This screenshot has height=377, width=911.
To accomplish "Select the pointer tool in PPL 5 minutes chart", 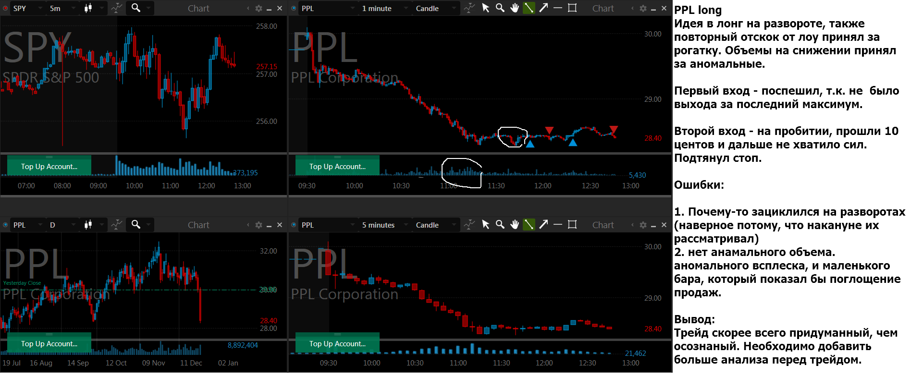I will 486,224.
